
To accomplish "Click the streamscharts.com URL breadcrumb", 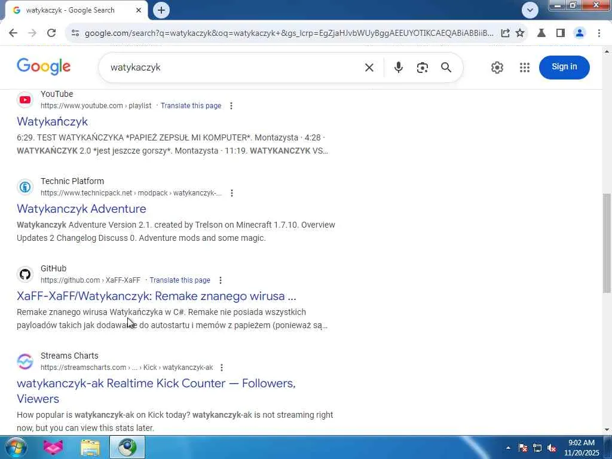I will tap(127, 368).
